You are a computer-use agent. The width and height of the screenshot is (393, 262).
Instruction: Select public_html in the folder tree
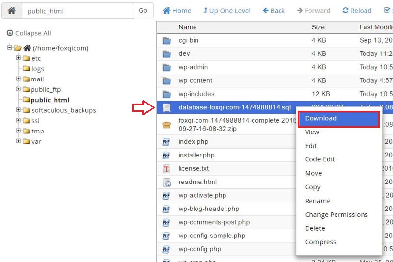(50, 100)
